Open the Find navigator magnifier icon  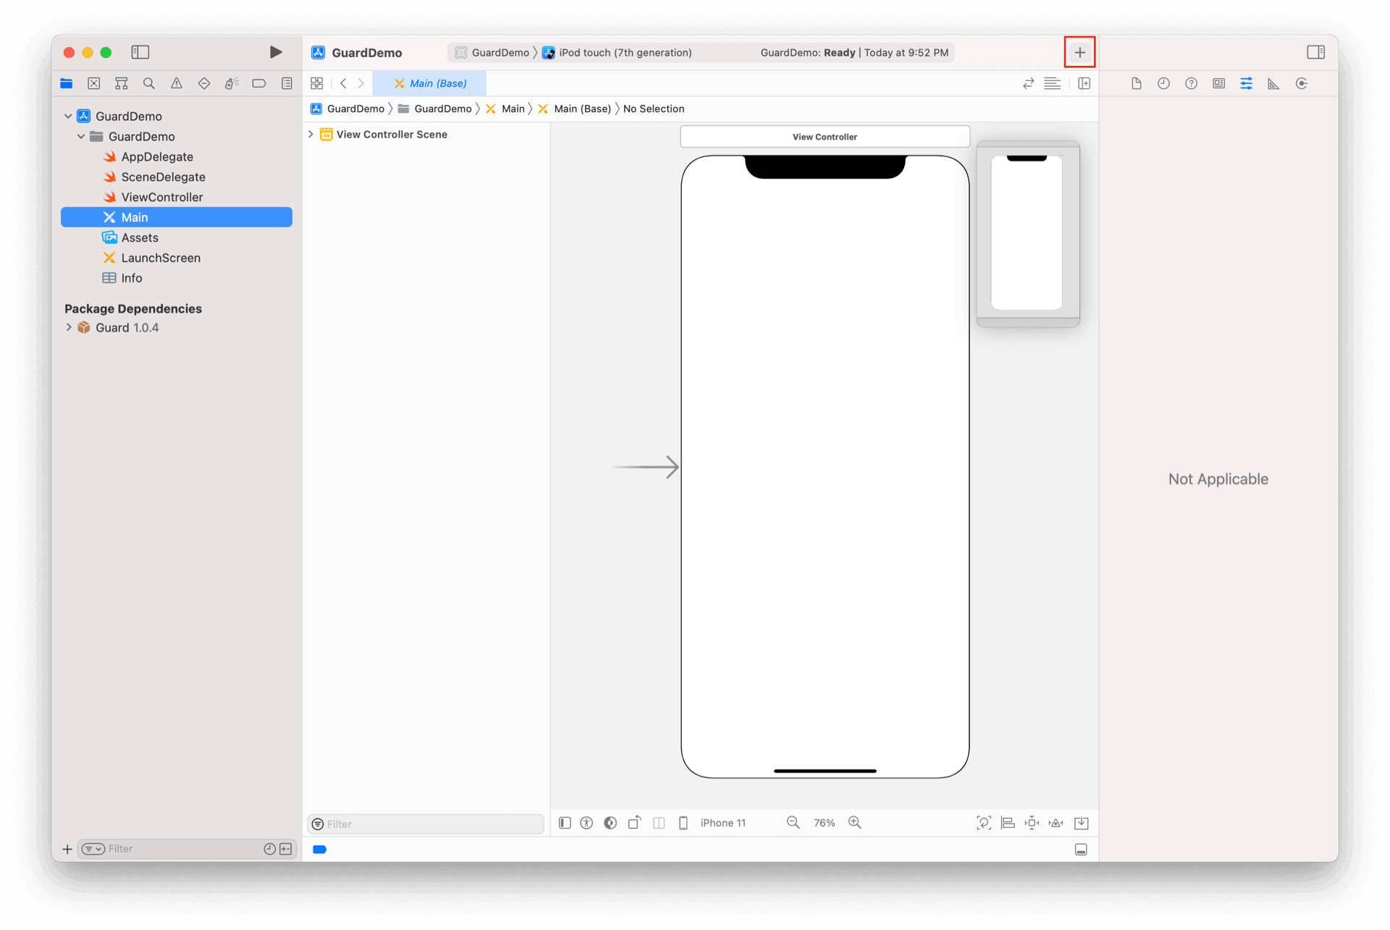(x=149, y=83)
